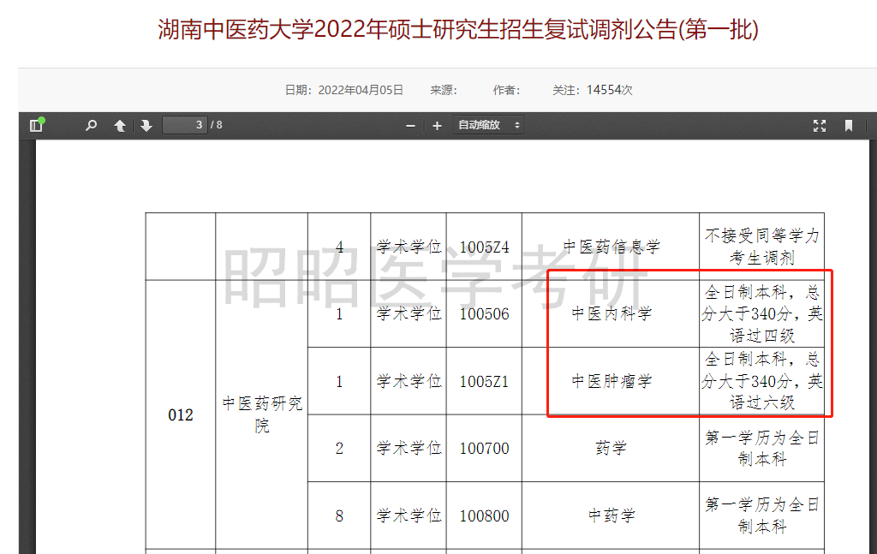Viewport: 877px width, 554px height.
Task: Click the 中医药研究院 college name cell
Action: tap(261, 414)
